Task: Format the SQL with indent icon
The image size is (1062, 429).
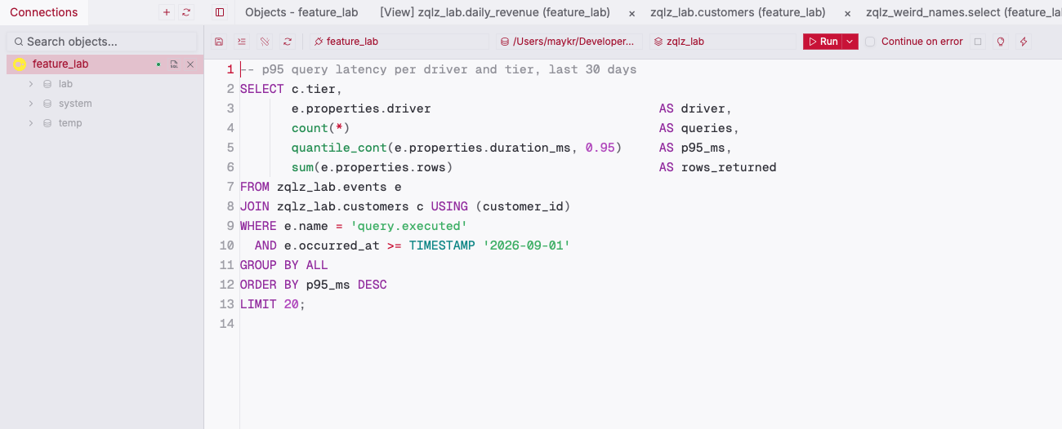Action: pos(242,42)
